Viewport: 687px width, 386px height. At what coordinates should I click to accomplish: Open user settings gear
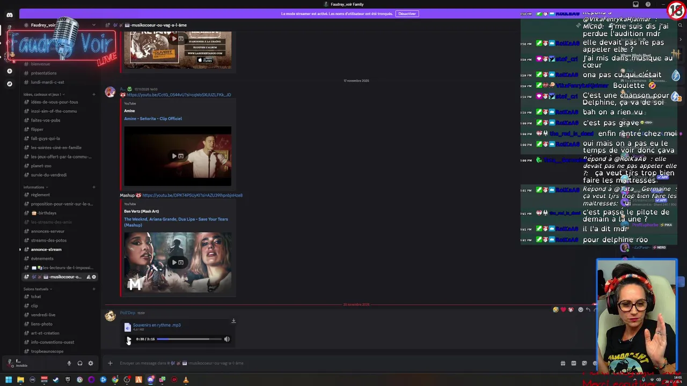[91, 363]
